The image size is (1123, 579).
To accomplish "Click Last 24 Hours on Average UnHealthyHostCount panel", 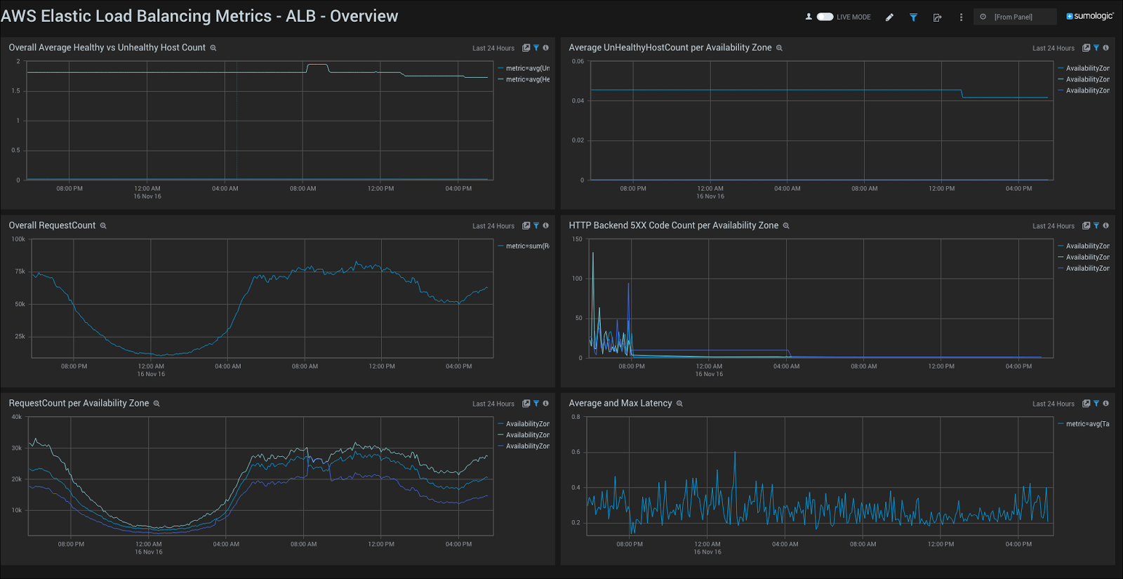I will coord(1053,48).
